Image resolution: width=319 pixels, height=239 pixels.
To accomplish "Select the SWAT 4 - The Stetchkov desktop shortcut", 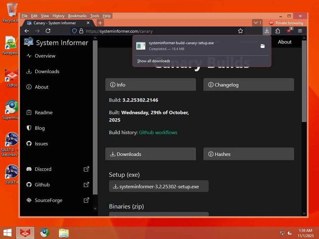I will (10, 144).
